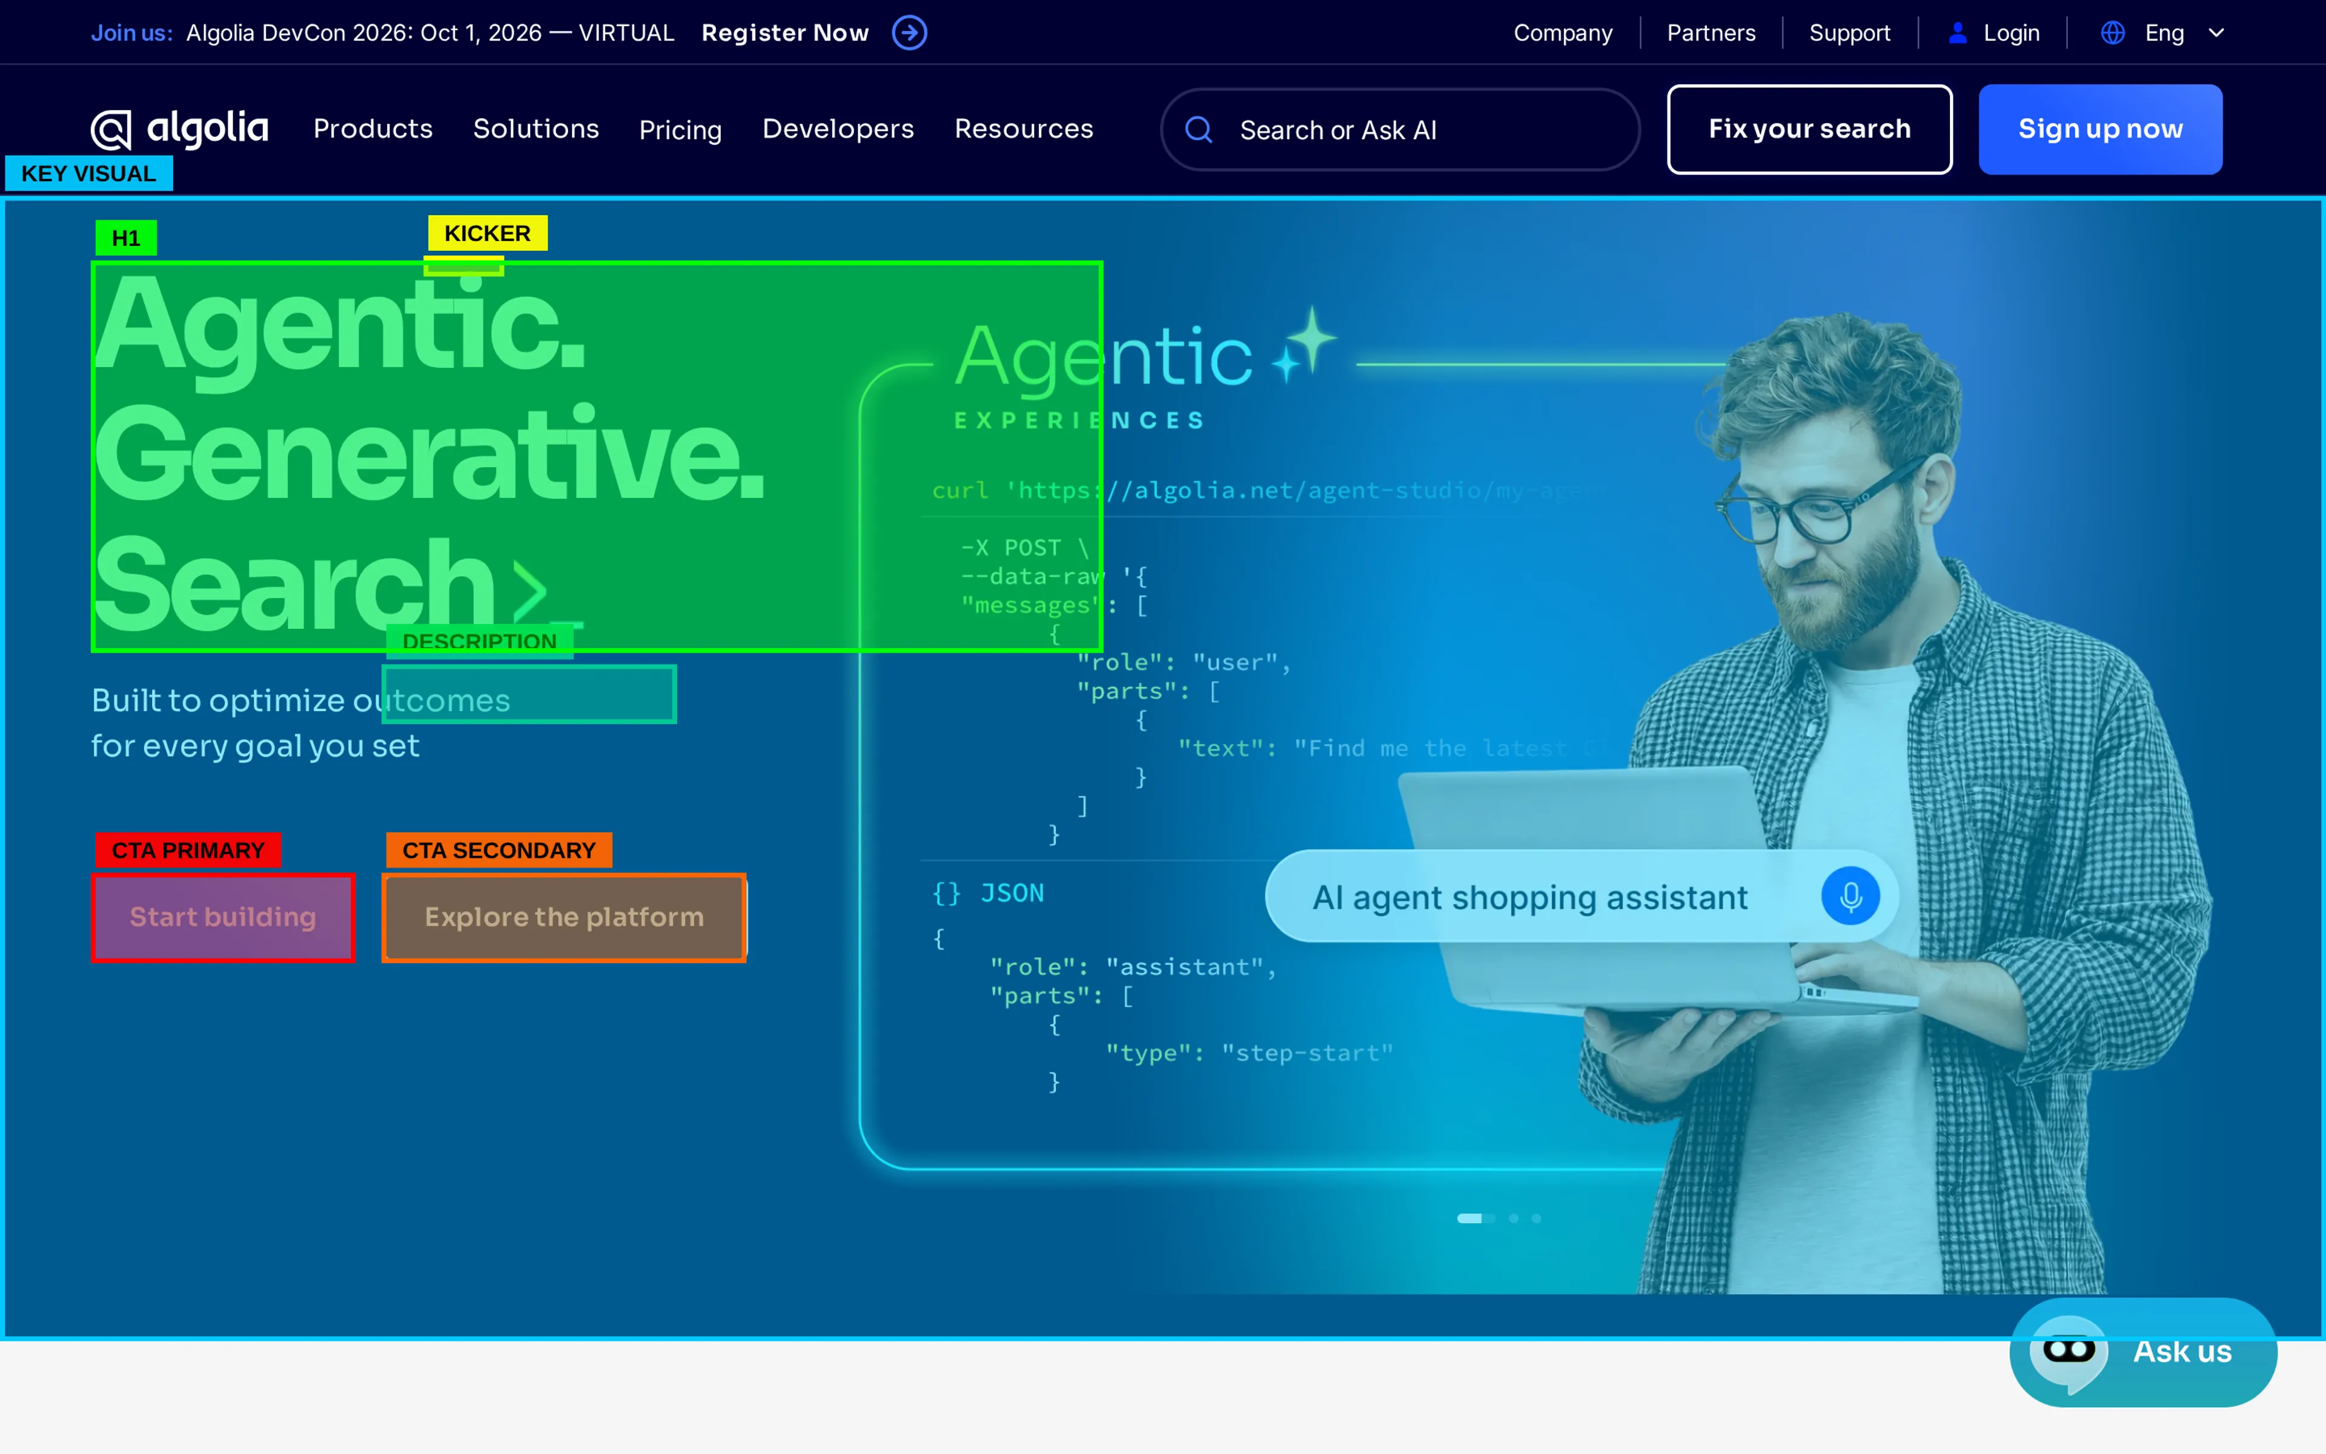Screen dimensions: 2326x1454
Task: Click the Register Now link
Action: tap(785, 33)
